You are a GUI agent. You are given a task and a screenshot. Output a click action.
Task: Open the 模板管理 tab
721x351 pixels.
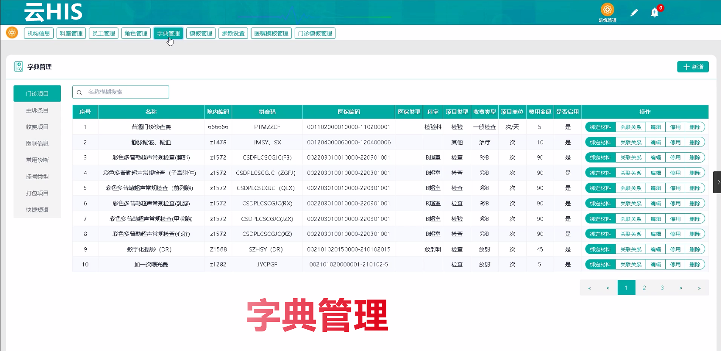pos(201,34)
